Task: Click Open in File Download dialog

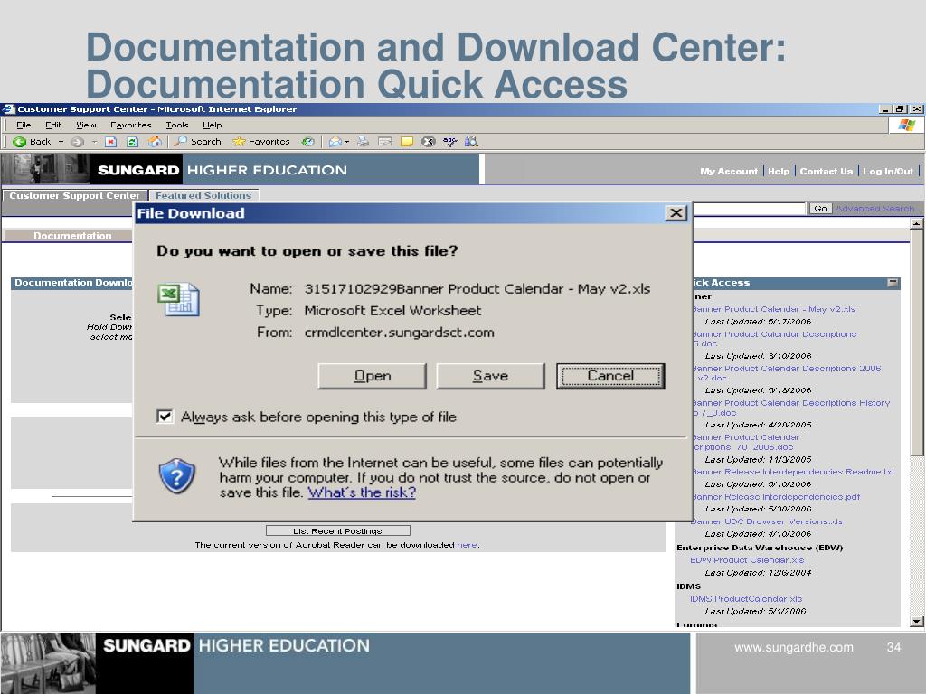Action: (x=372, y=376)
